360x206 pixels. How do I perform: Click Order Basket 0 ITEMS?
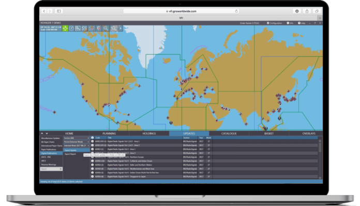(x=249, y=23)
